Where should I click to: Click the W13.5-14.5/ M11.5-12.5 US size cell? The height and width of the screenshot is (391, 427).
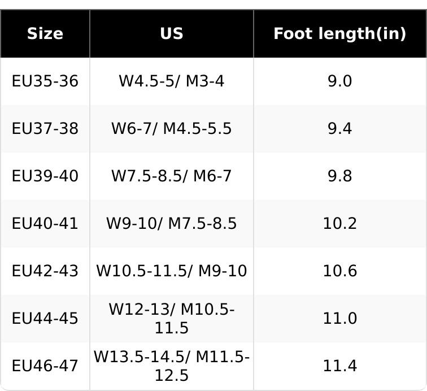(x=171, y=366)
